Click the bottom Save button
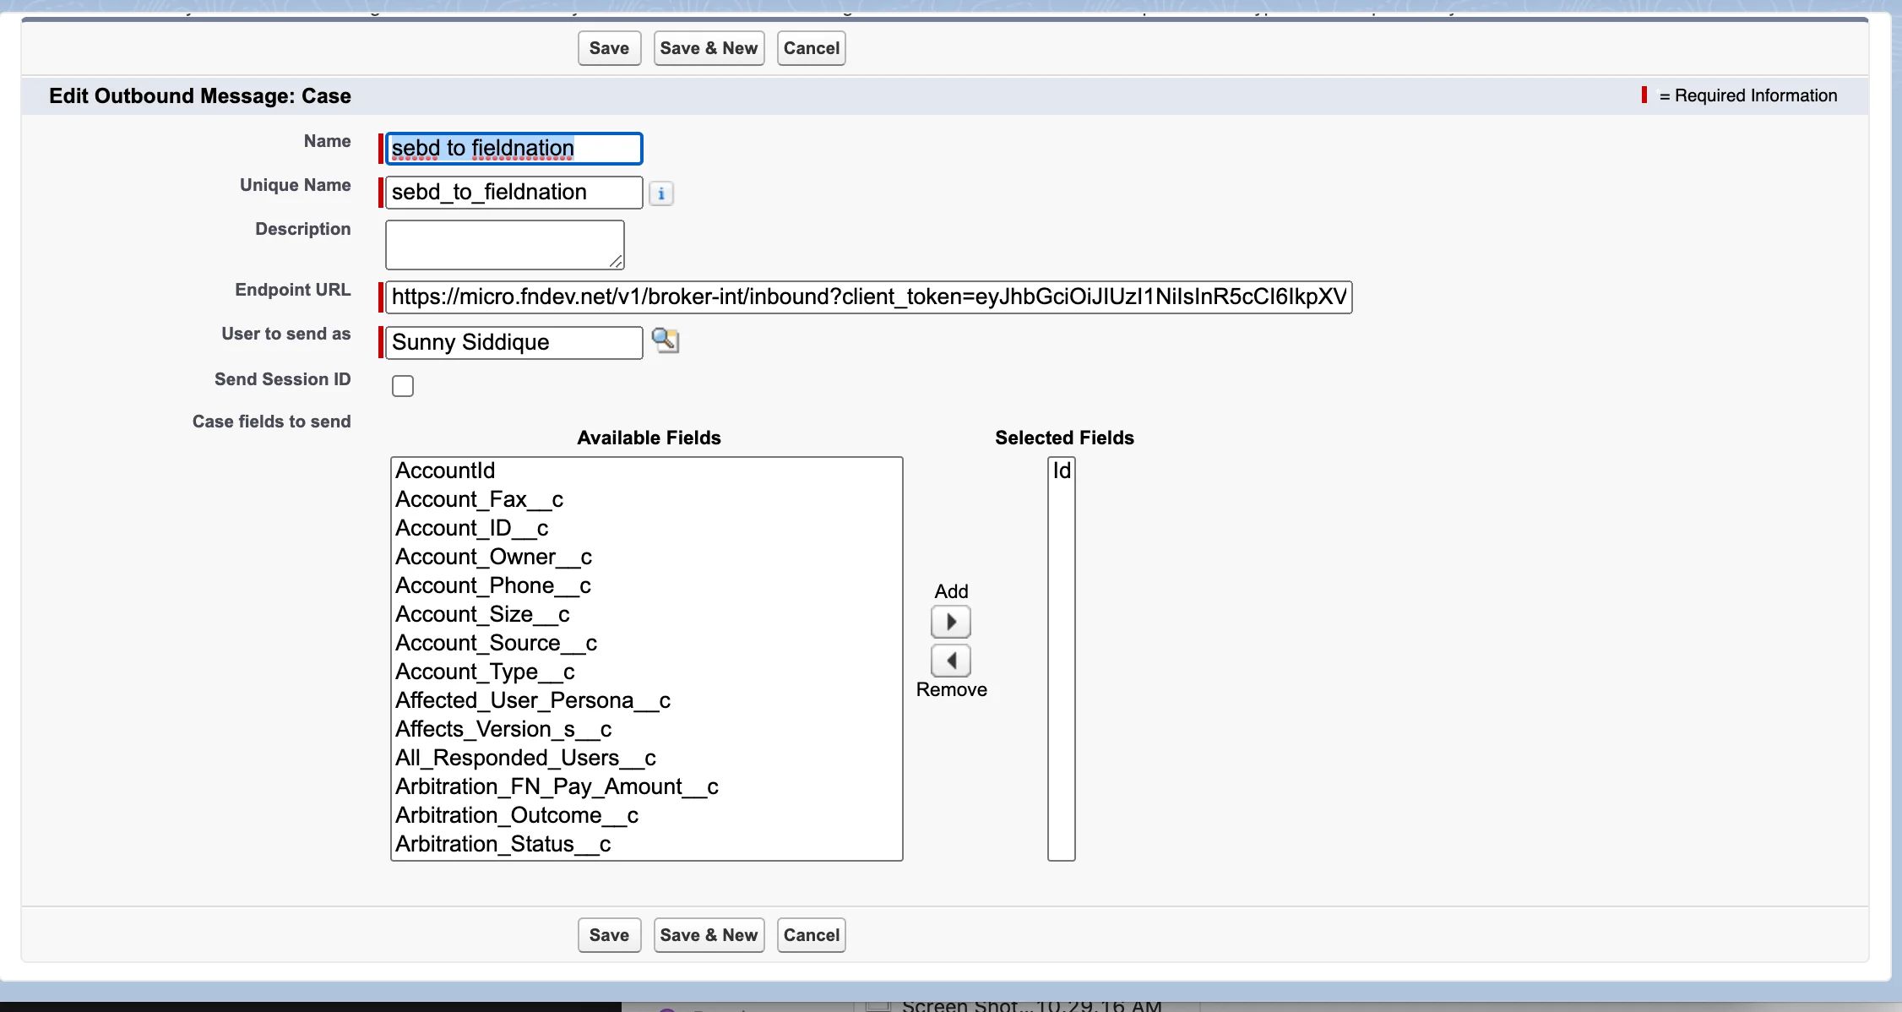This screenshot has height=1012, width=1902. click(x=609, y=935)
